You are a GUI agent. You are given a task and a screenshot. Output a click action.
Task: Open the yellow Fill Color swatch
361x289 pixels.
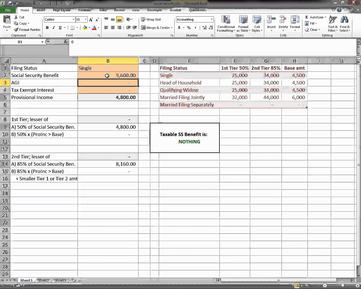[85, 28]
